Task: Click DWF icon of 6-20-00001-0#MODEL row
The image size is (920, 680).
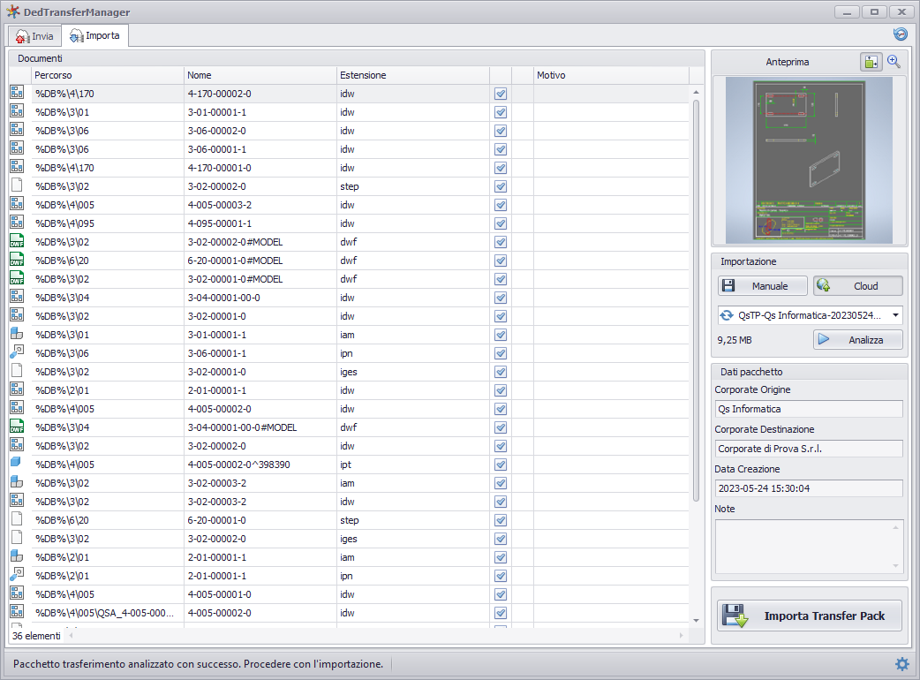Action: click(x=17, y=260)
